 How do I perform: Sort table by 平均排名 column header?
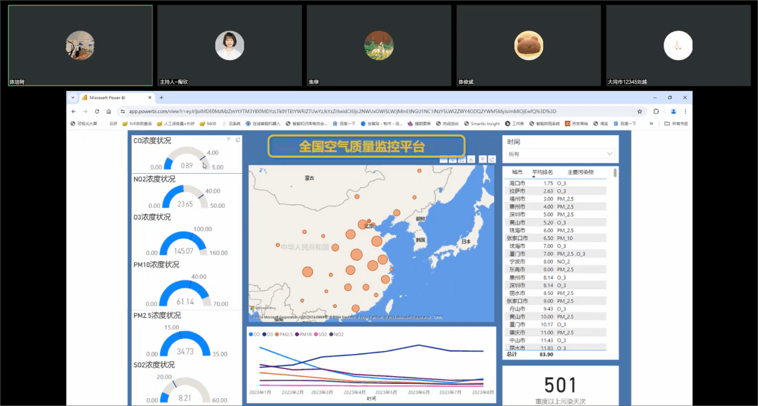coord(542,172)
